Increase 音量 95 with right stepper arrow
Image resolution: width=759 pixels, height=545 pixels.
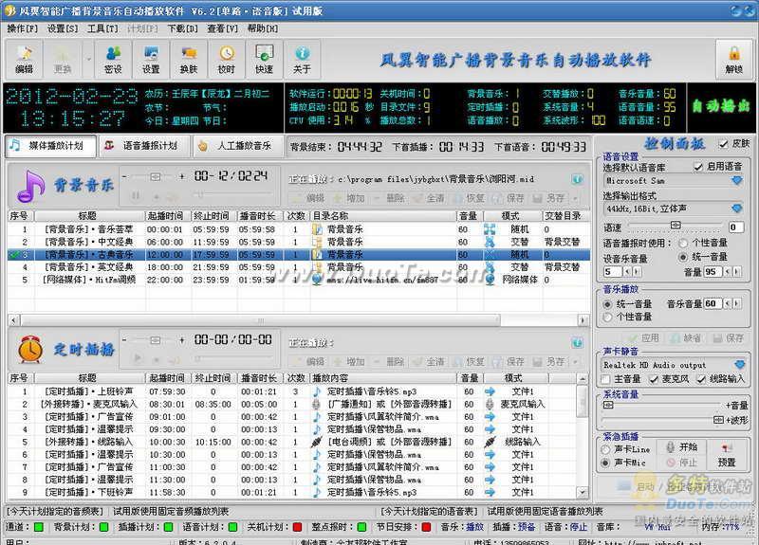pyautogui.click(x=737, y=272)
